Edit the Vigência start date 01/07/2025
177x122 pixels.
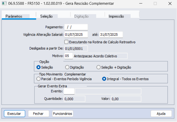tap(76, 35)
